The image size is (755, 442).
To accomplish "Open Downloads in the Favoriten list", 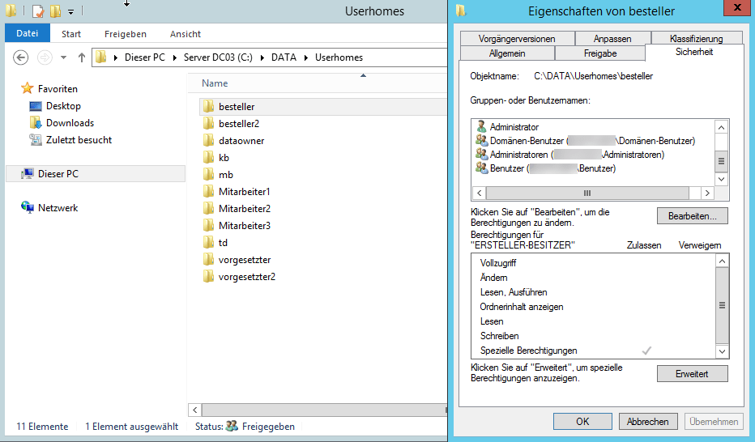I will click(69, 123).
